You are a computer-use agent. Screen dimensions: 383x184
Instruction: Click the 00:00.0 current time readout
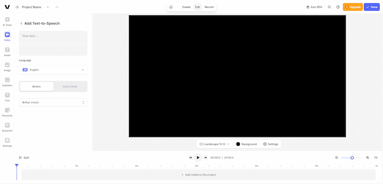tap(215, 158)
